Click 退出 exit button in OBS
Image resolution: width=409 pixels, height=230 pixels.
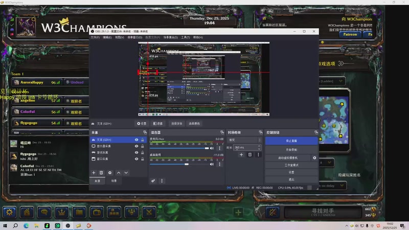coord(291,180)
